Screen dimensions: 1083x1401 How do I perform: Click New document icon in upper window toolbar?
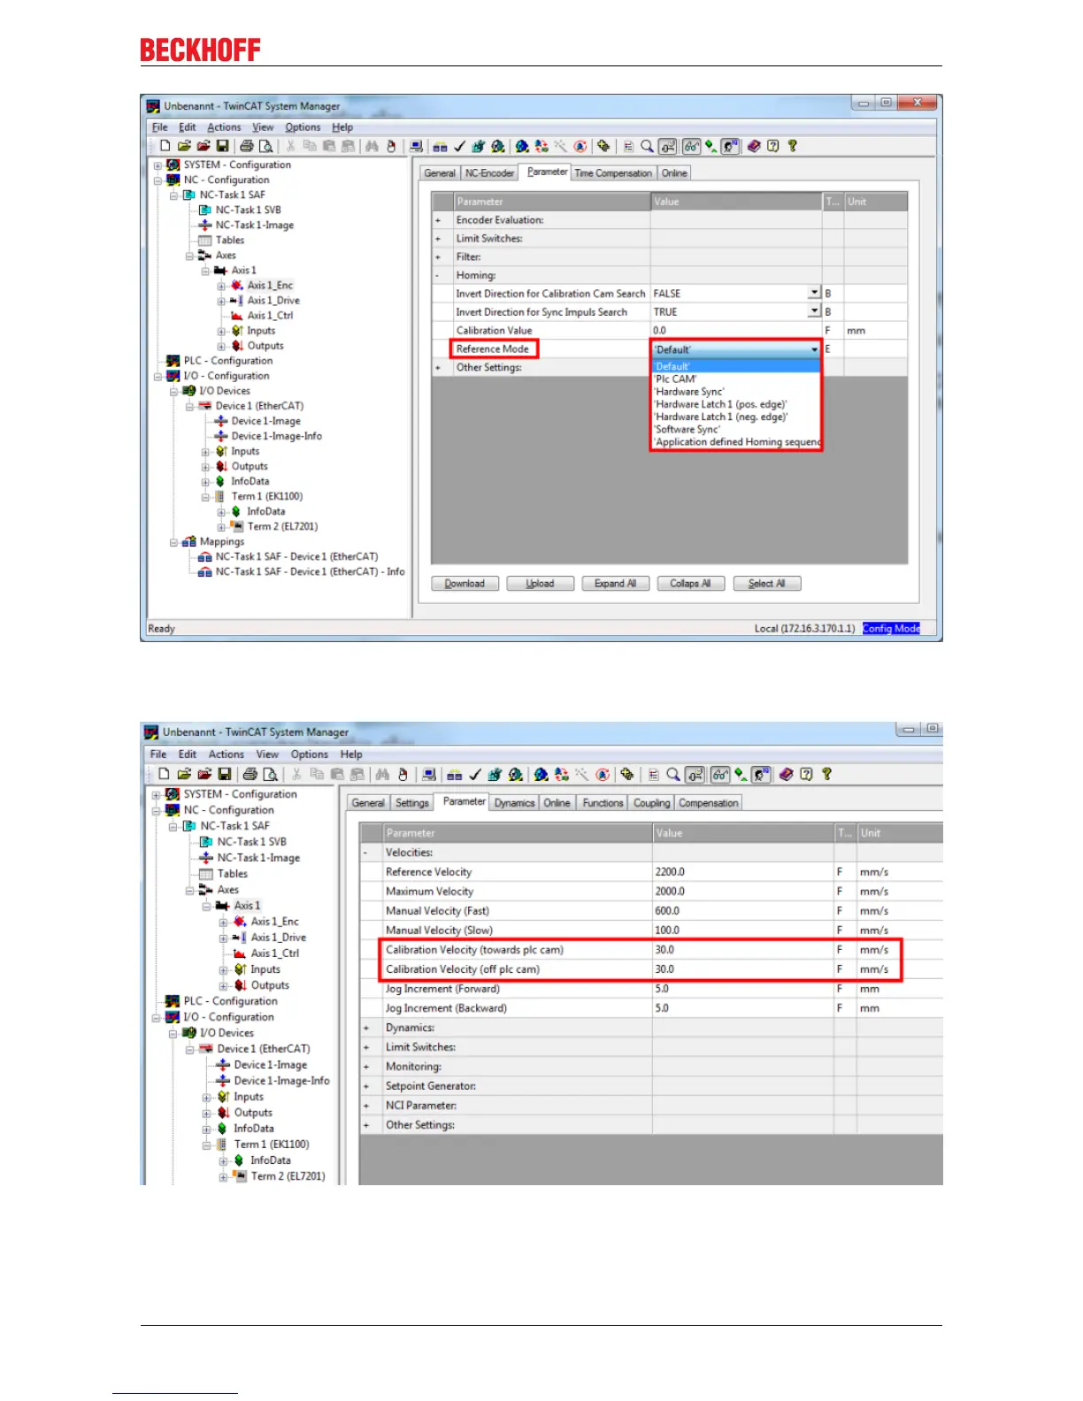(x=165, y=146)
